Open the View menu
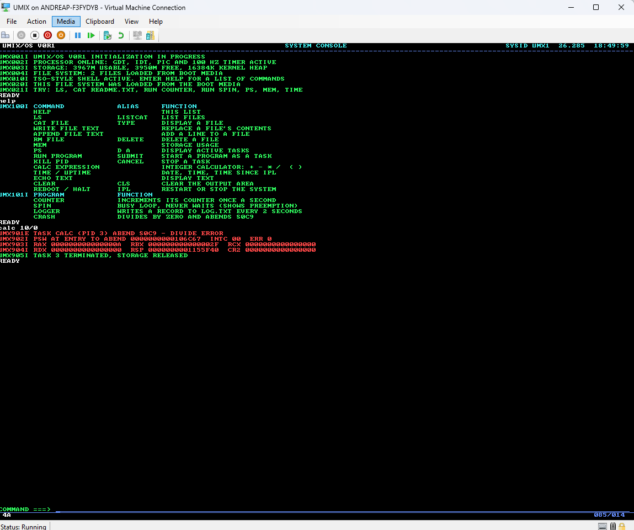The image size is (634, 530). (x=131, y=22)
